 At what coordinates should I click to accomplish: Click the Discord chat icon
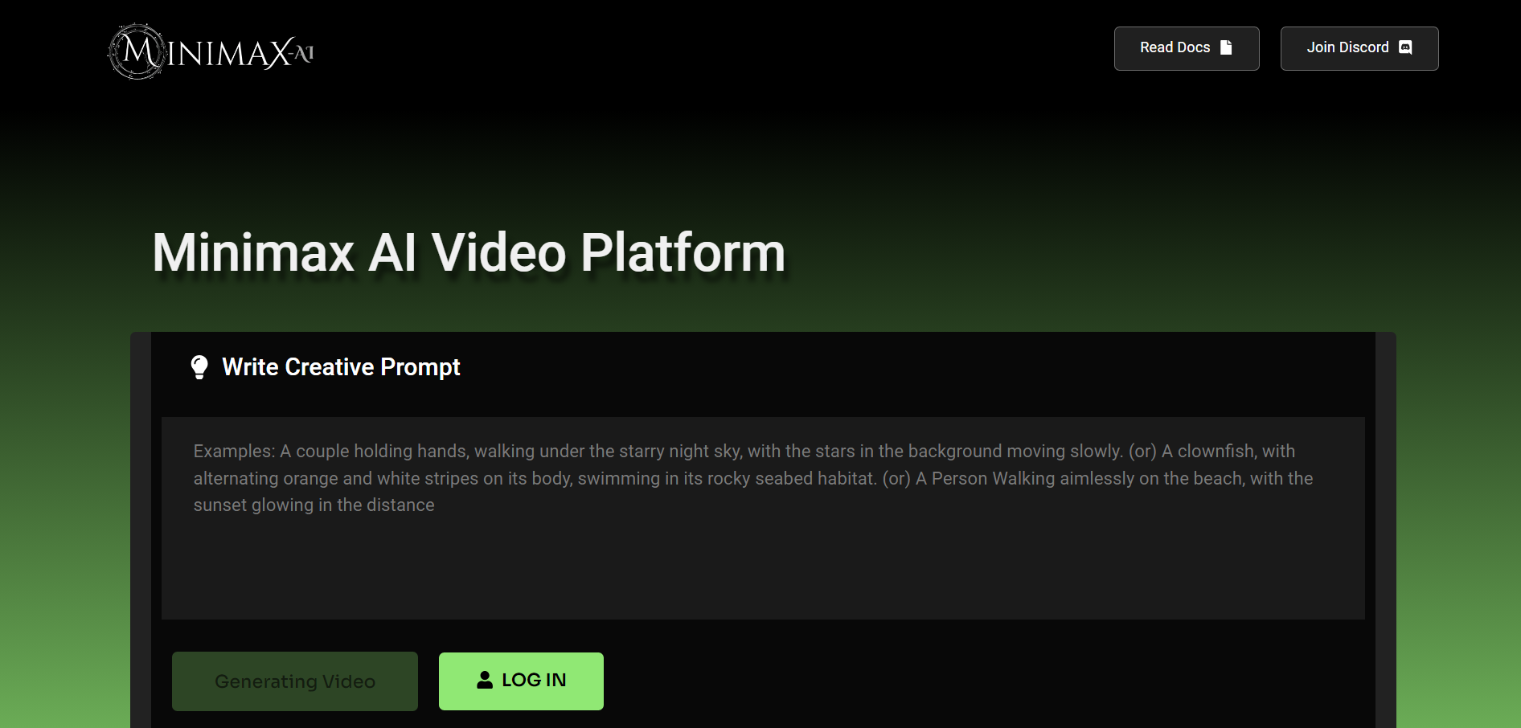(1405, 47)
